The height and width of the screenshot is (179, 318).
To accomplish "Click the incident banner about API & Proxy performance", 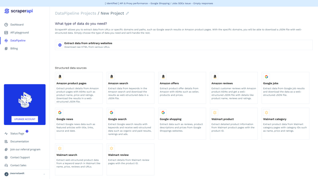I will (159, 3).
